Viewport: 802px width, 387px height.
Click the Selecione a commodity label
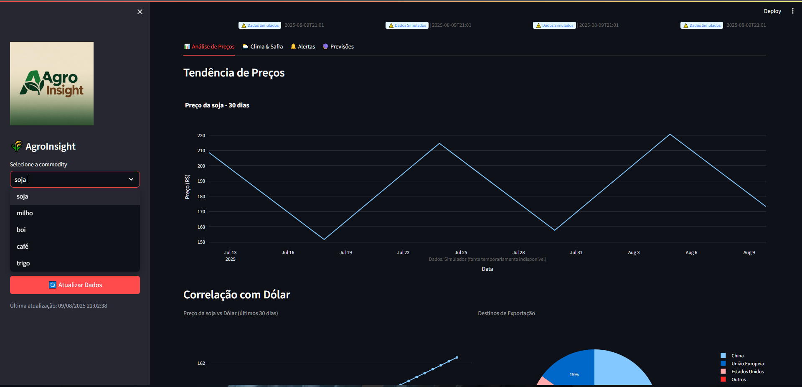point(38,165)
